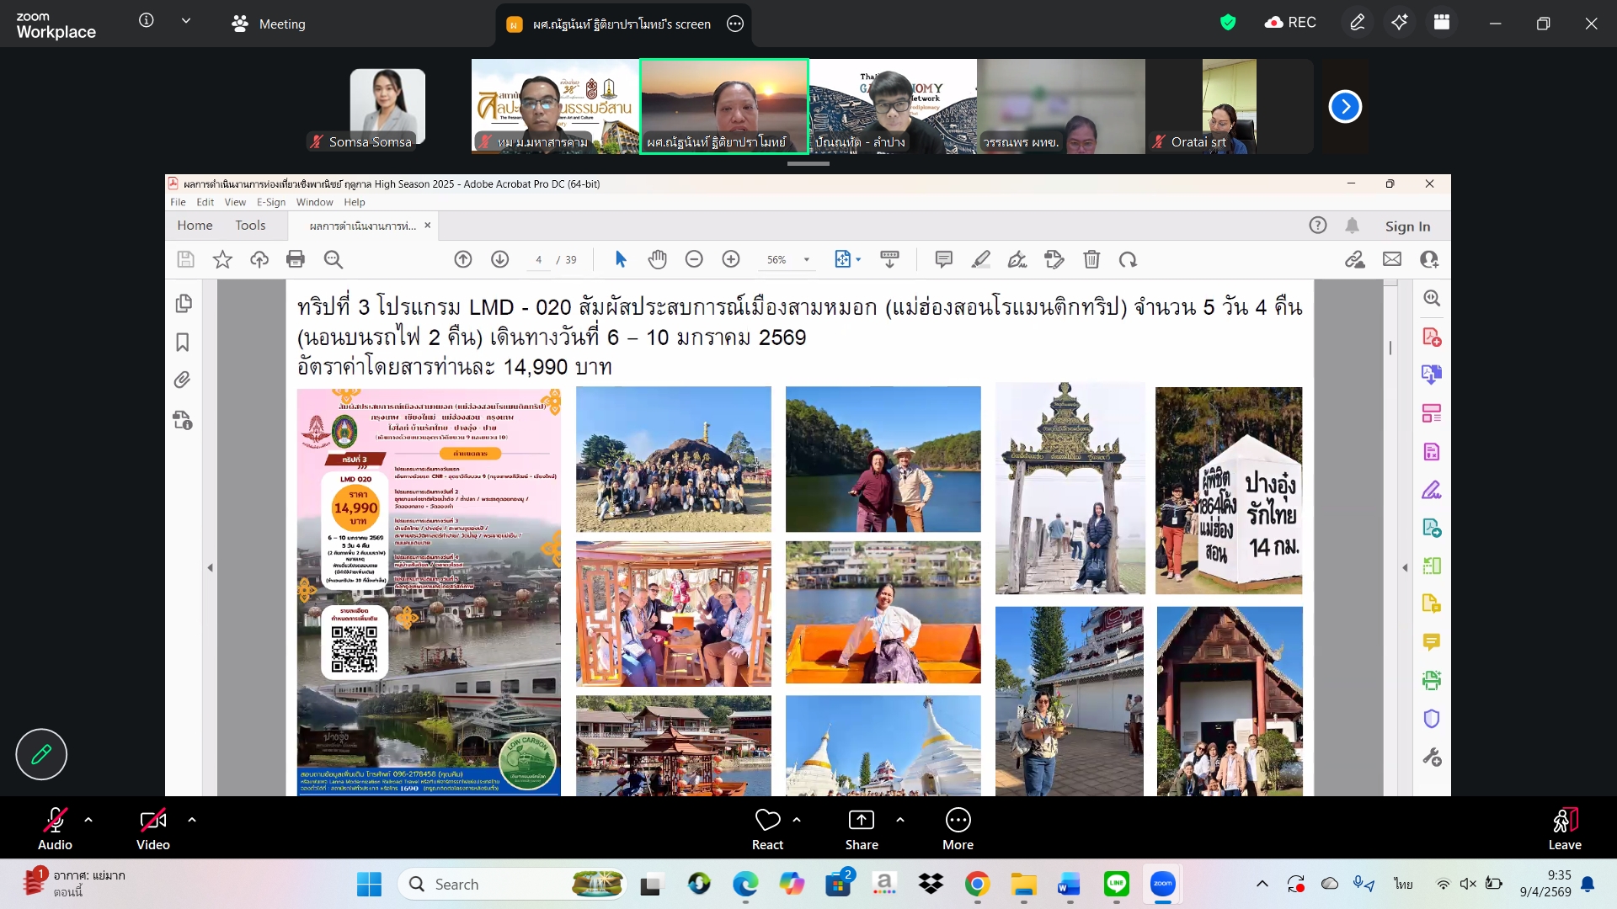Viewport: 1617px width, 909px height.
Task: Click the green encryption shield icon
Action: [1228, 23]
